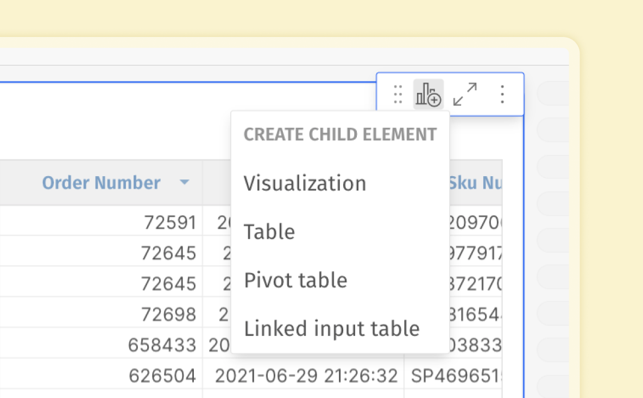Viewport: 643px width, 398px height.
Task: Click the create child element chart icon
Action: click(x=428, y=94)
